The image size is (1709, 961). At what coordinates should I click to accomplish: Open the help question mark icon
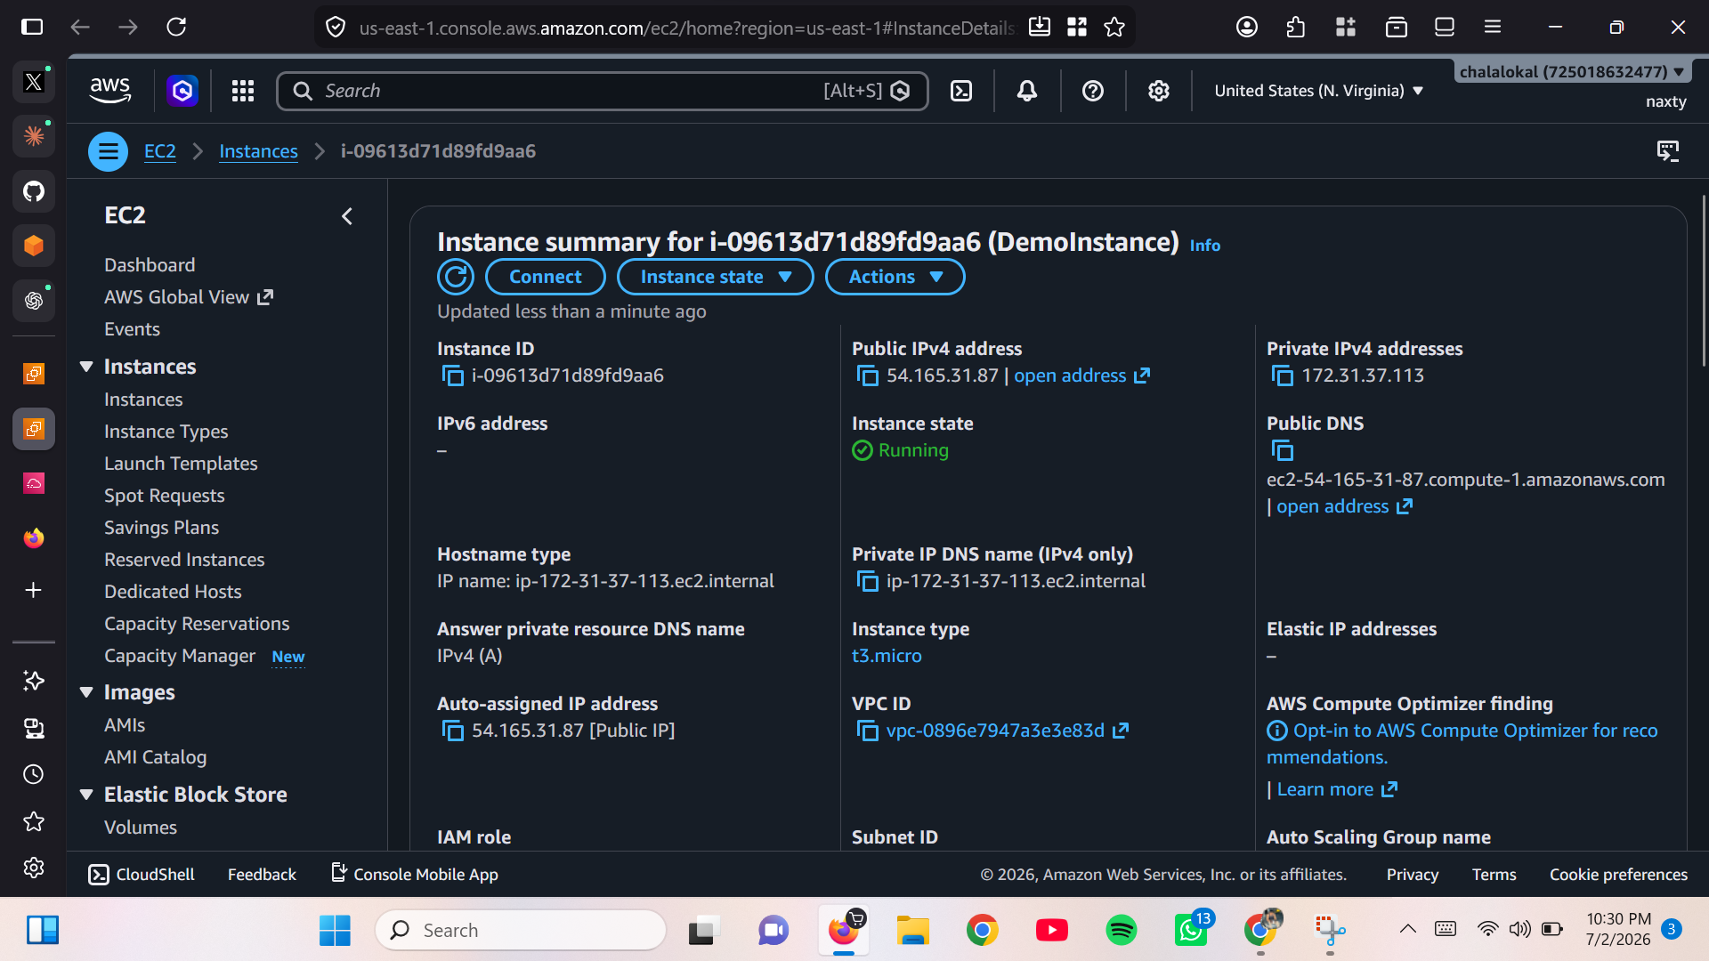[x=1093, y=91]
